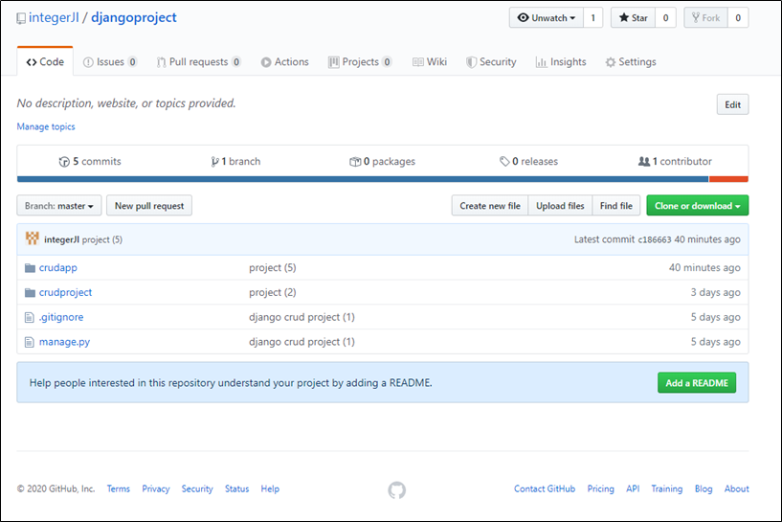This screenshot has width=782, height=522.
Task: Click the bar graph icon of Insights tab
Action: (x=541, y=62)
